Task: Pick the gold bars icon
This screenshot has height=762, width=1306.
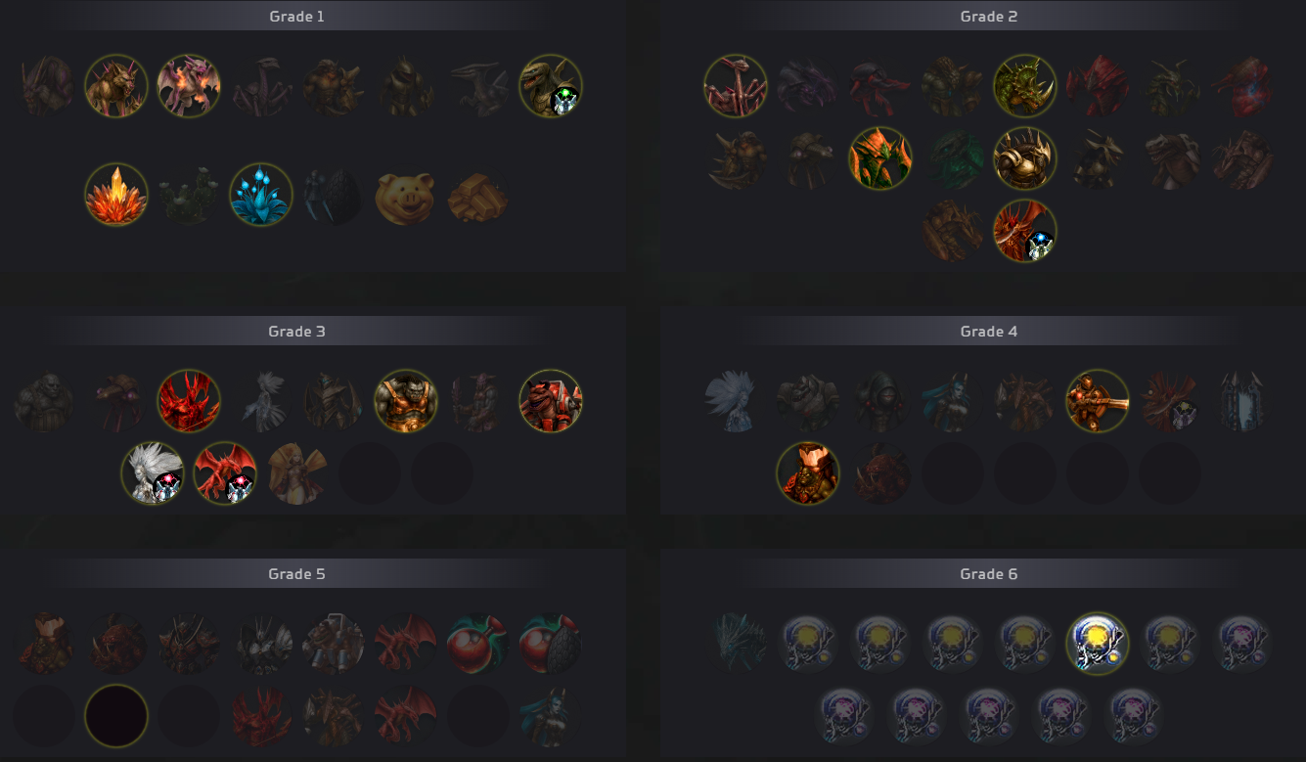Action: pos(478,195)
